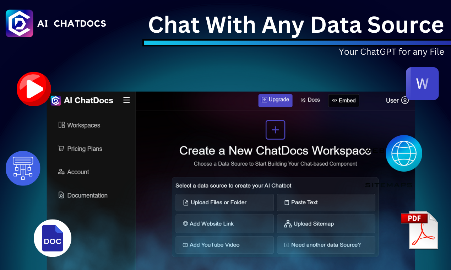Click the Documentation file-search icon

[61, 195]
